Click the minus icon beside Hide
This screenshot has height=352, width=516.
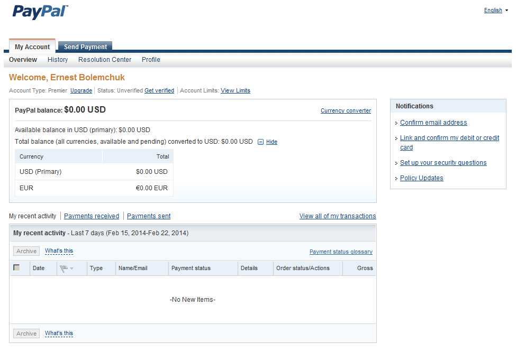pos(260,142)
